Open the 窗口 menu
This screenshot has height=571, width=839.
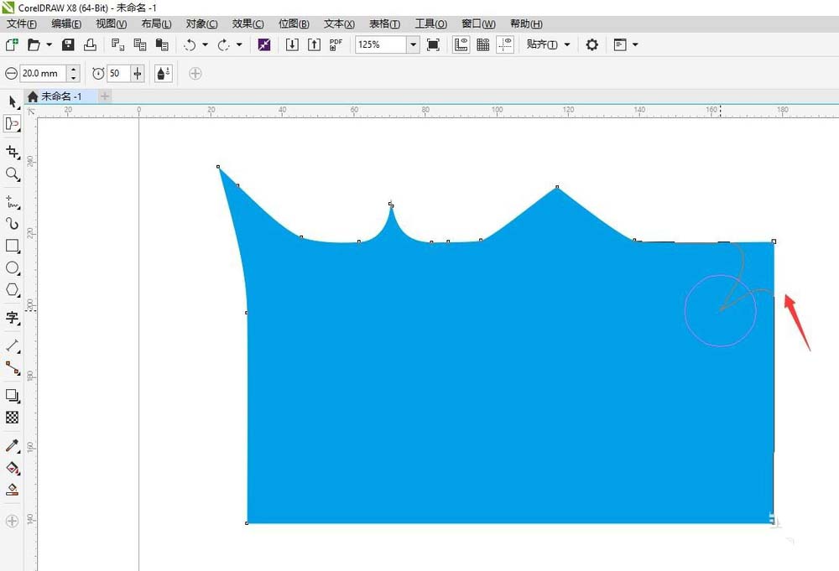coord(478,24)
